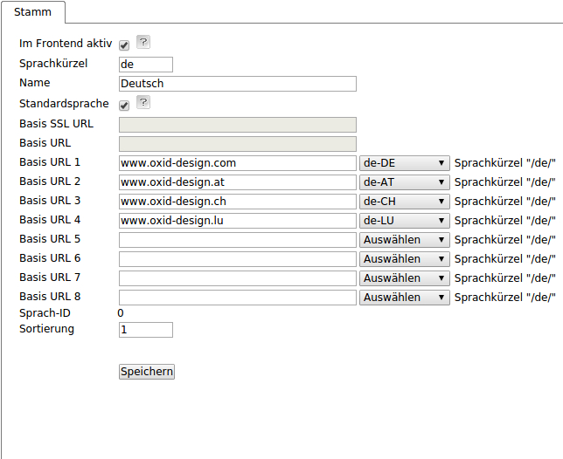Uncheck the Standardsprache checkbox
This screenshot has width=563, height=459.
coord(124,106)
